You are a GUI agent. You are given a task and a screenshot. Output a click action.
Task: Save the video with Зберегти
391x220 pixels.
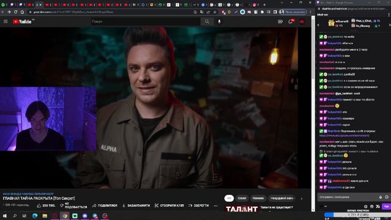pyautogui.click(x=199, y=205)
